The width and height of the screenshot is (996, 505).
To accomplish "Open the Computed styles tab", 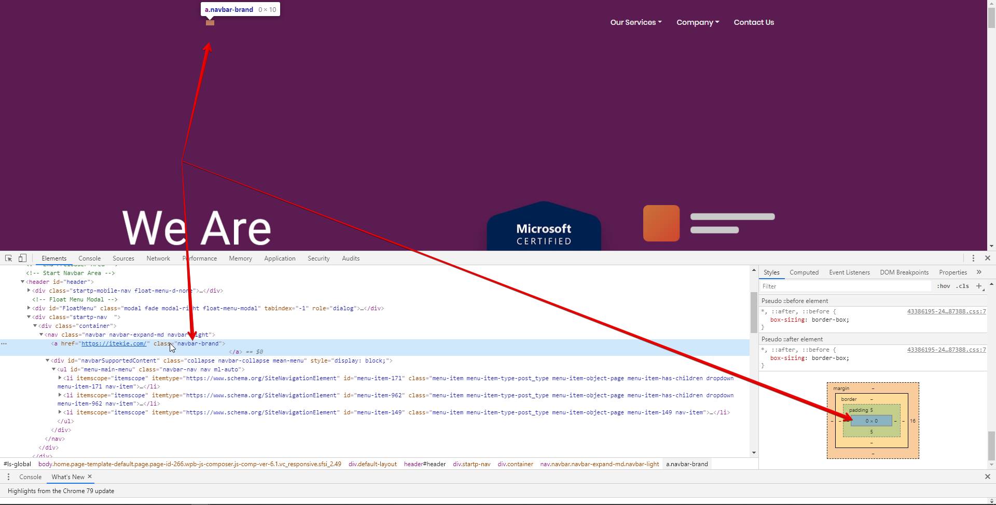I will click(804, 272).
